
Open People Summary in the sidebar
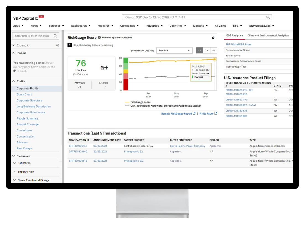click(27, 118)
